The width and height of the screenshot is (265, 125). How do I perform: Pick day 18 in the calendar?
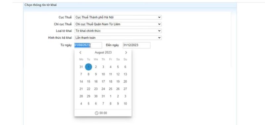(x=111, y=81)
